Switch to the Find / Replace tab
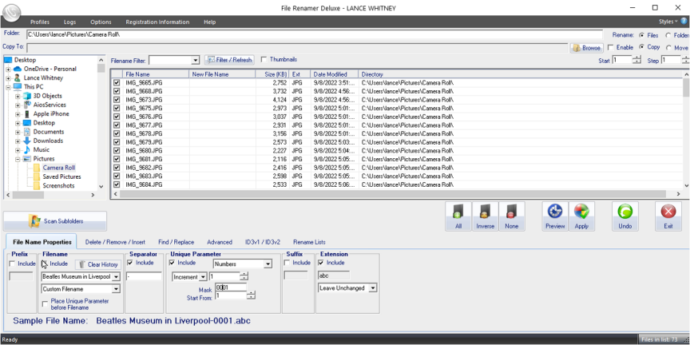Image resolution: width=690 pixels, height=345 pixels. [176, 242]
